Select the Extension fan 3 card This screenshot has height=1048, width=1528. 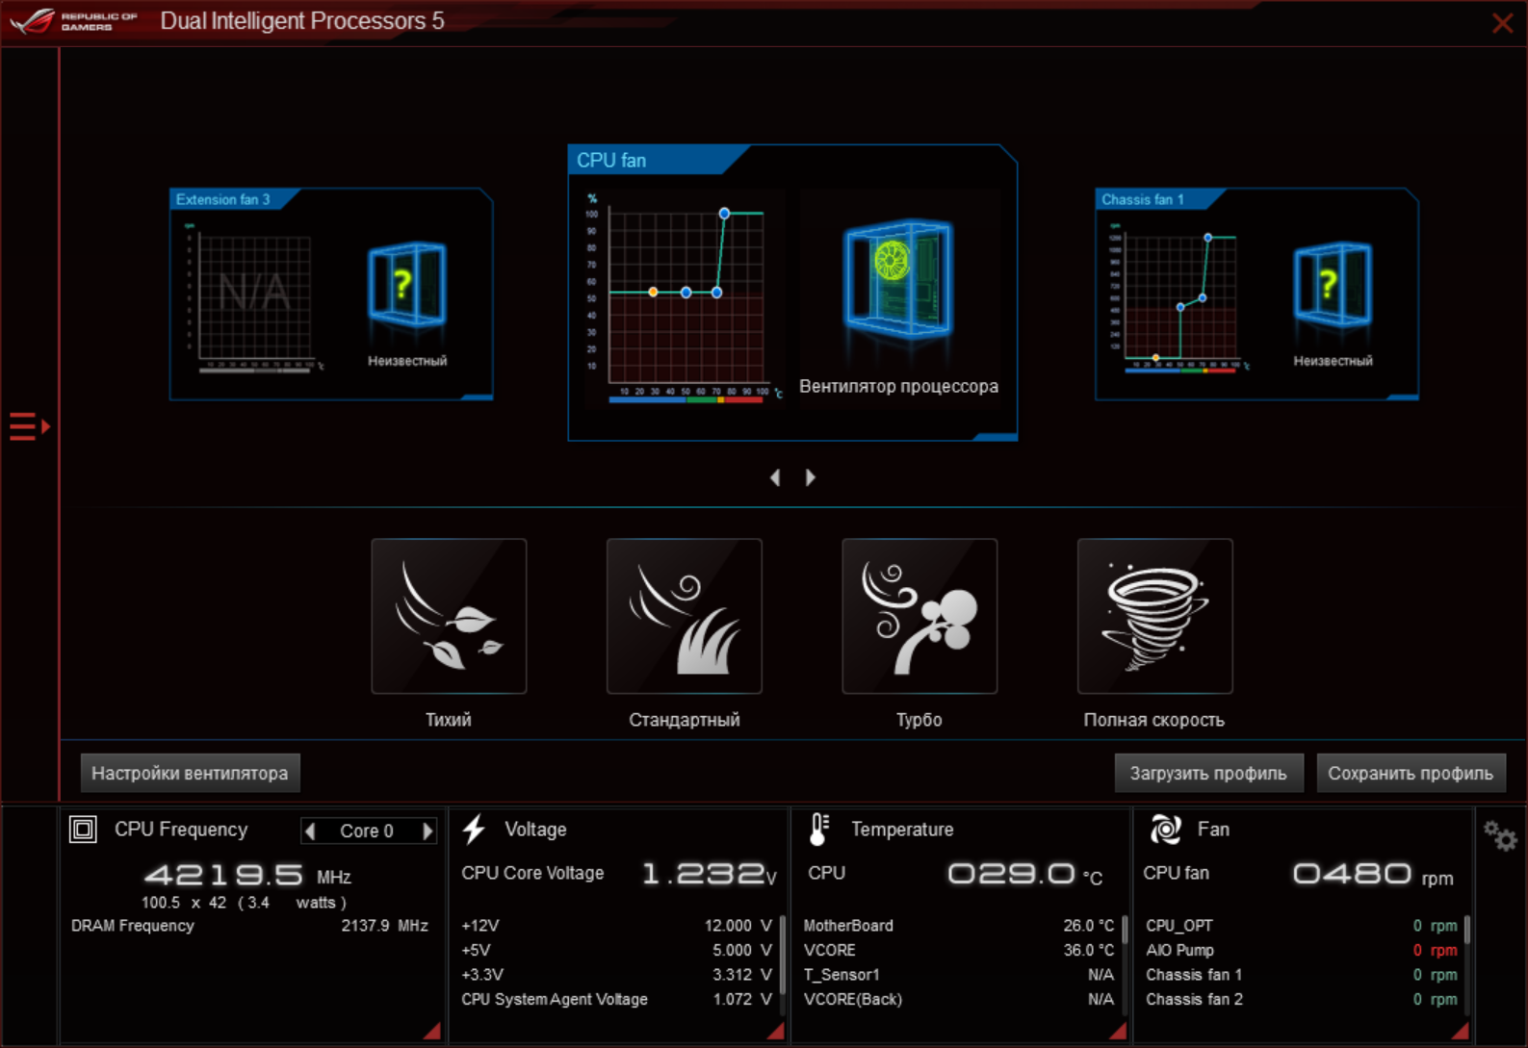331,294
